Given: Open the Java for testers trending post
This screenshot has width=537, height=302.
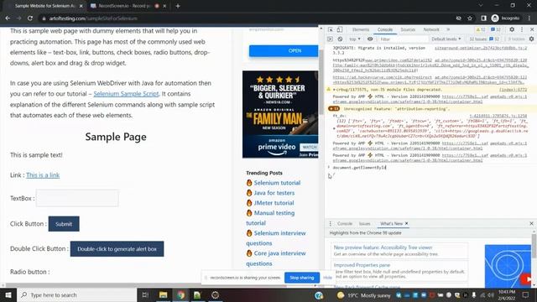Looking at the screenshot, I should click(x=274, y=193).
